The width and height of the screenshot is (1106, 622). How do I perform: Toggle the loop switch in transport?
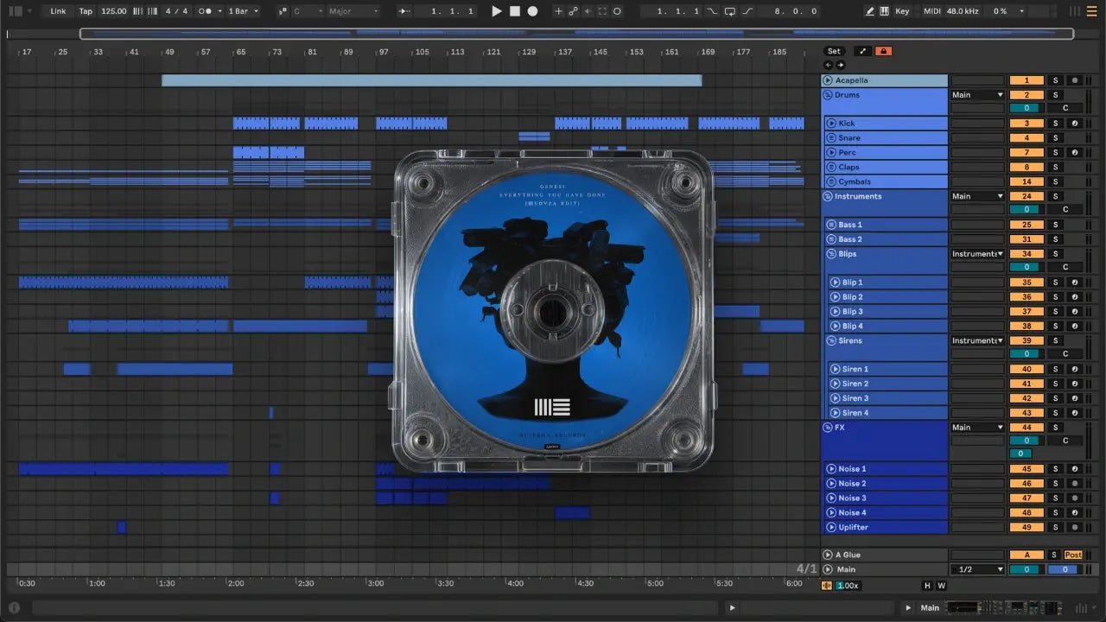730,11
